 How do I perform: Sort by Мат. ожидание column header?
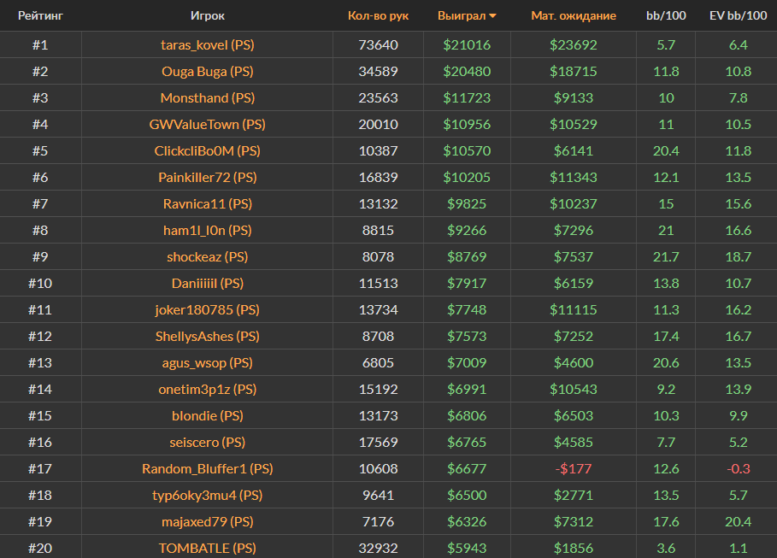(573, 15)
